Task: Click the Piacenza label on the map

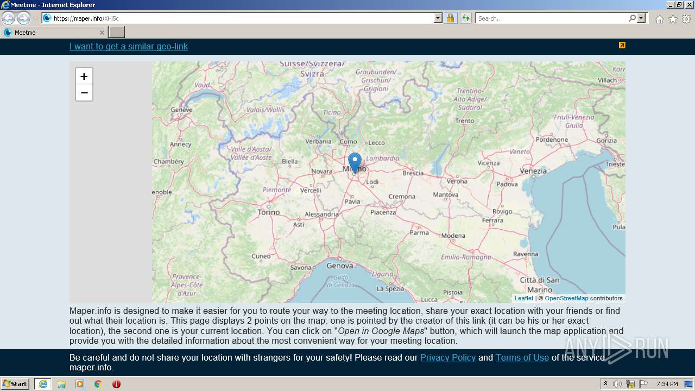Action: click(x=383, y=212)
